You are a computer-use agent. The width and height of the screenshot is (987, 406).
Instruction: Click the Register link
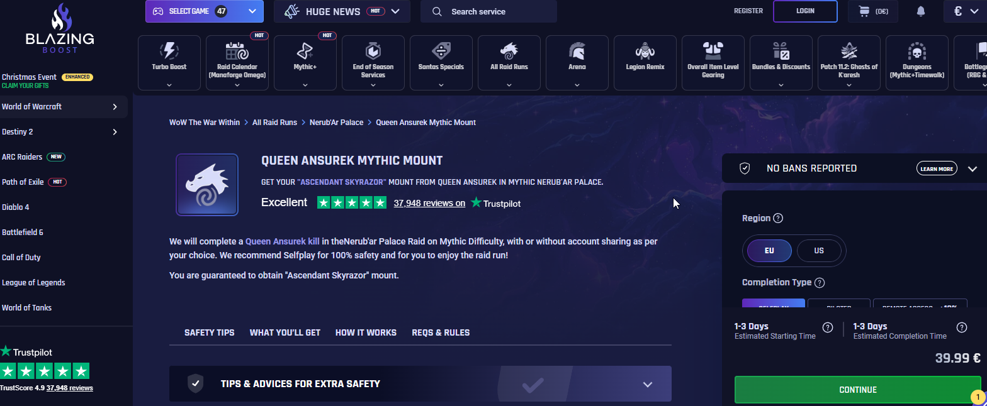click(x=748, y=11)
